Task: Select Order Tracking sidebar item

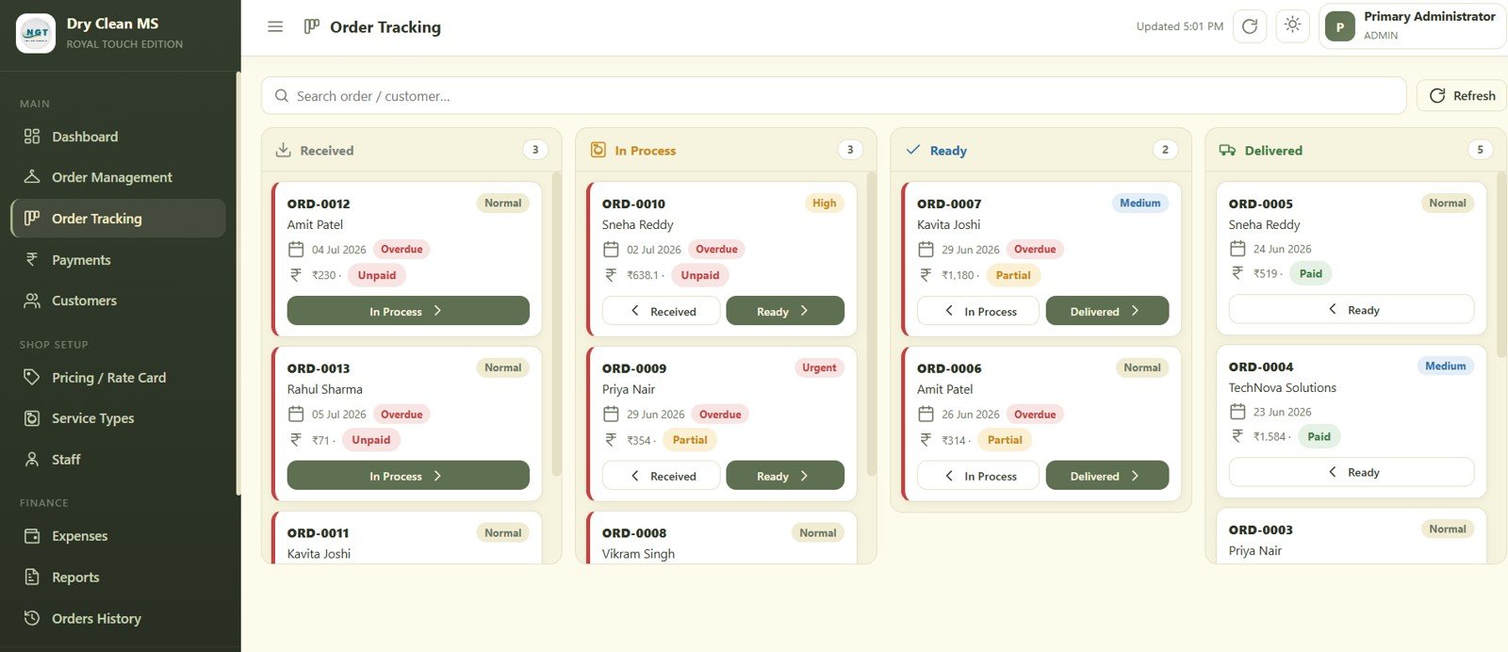Action: (118, 219)
